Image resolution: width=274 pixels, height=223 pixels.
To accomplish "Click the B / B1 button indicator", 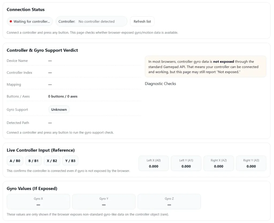I will [x=33, y=161].
